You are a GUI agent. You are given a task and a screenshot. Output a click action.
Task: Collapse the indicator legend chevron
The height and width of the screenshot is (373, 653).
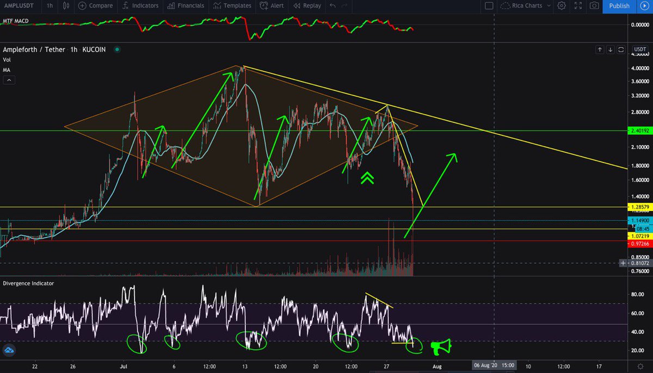[x=9, y=80]
